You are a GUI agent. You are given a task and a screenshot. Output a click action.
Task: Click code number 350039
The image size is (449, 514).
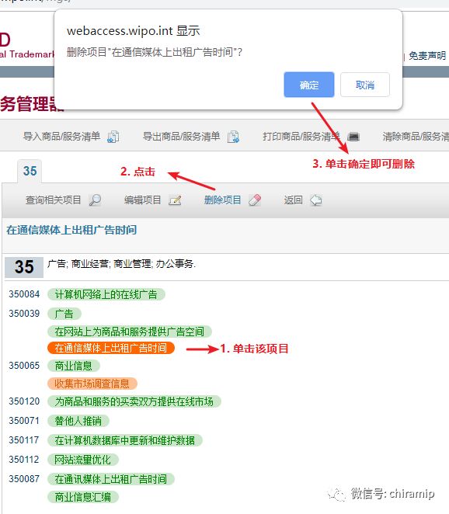tap(24, 314)
